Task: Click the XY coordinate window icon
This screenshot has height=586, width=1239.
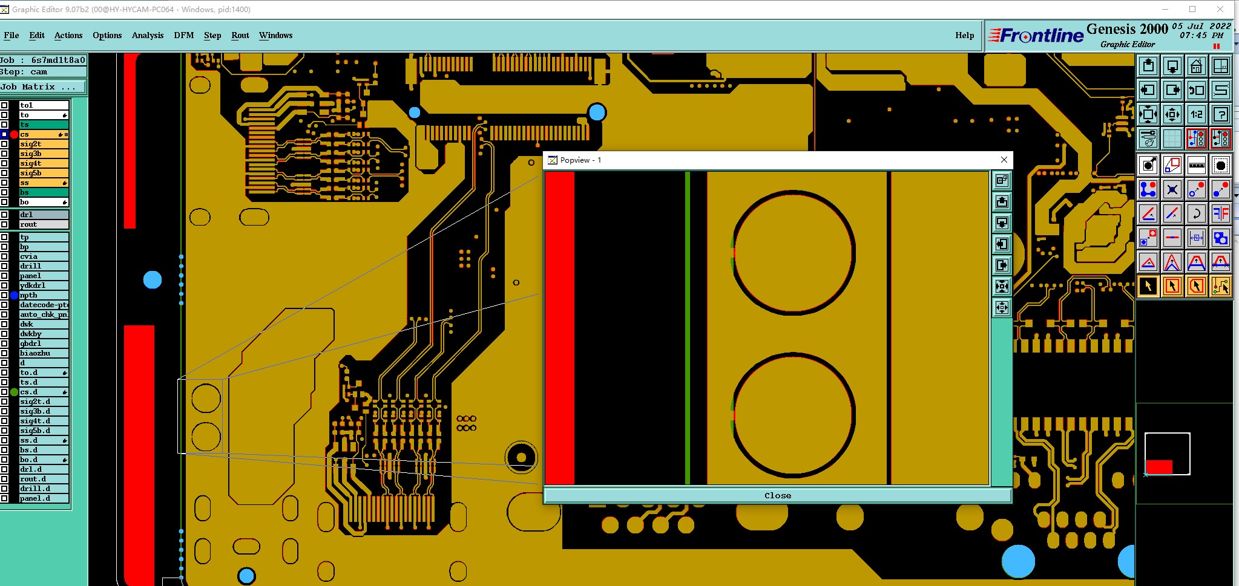Action: tap(1221, 66)
